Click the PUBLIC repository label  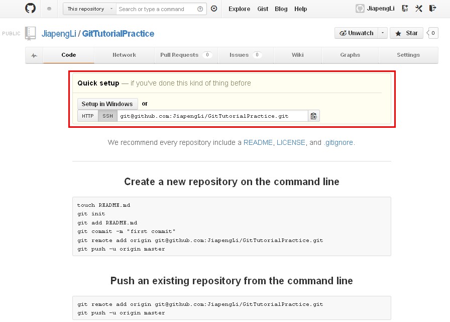pyautogui.click(x=11, y=34)
